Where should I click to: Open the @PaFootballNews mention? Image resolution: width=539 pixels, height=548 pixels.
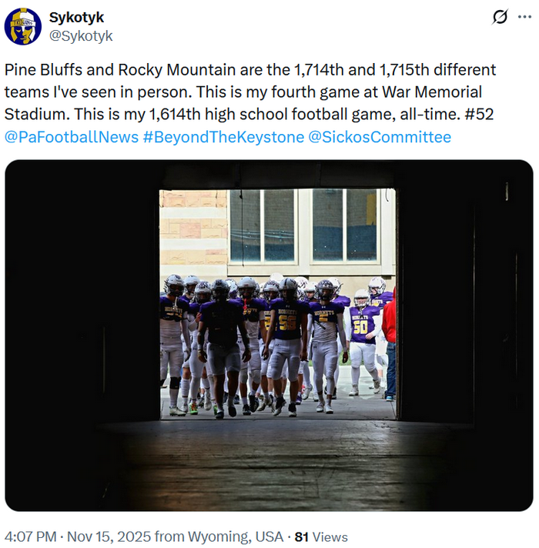pos(72,137)
